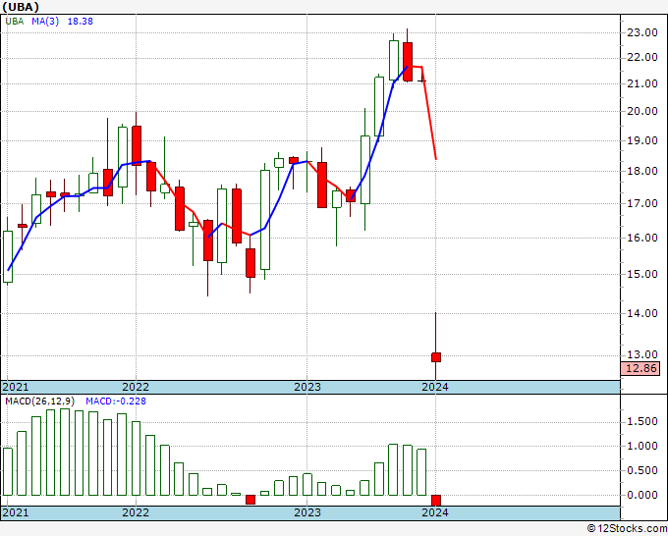Image resolution: width=668 pixels, height=536 pixels.
Task: Click the red negative MACD bar before 2023
Action: 250,500
